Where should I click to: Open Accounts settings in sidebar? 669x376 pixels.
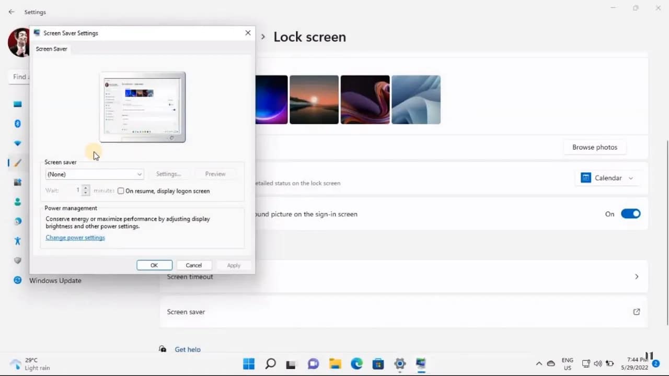pos(17,201)
